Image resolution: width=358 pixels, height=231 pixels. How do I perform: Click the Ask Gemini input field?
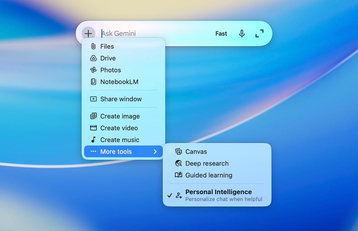(155, 33)
